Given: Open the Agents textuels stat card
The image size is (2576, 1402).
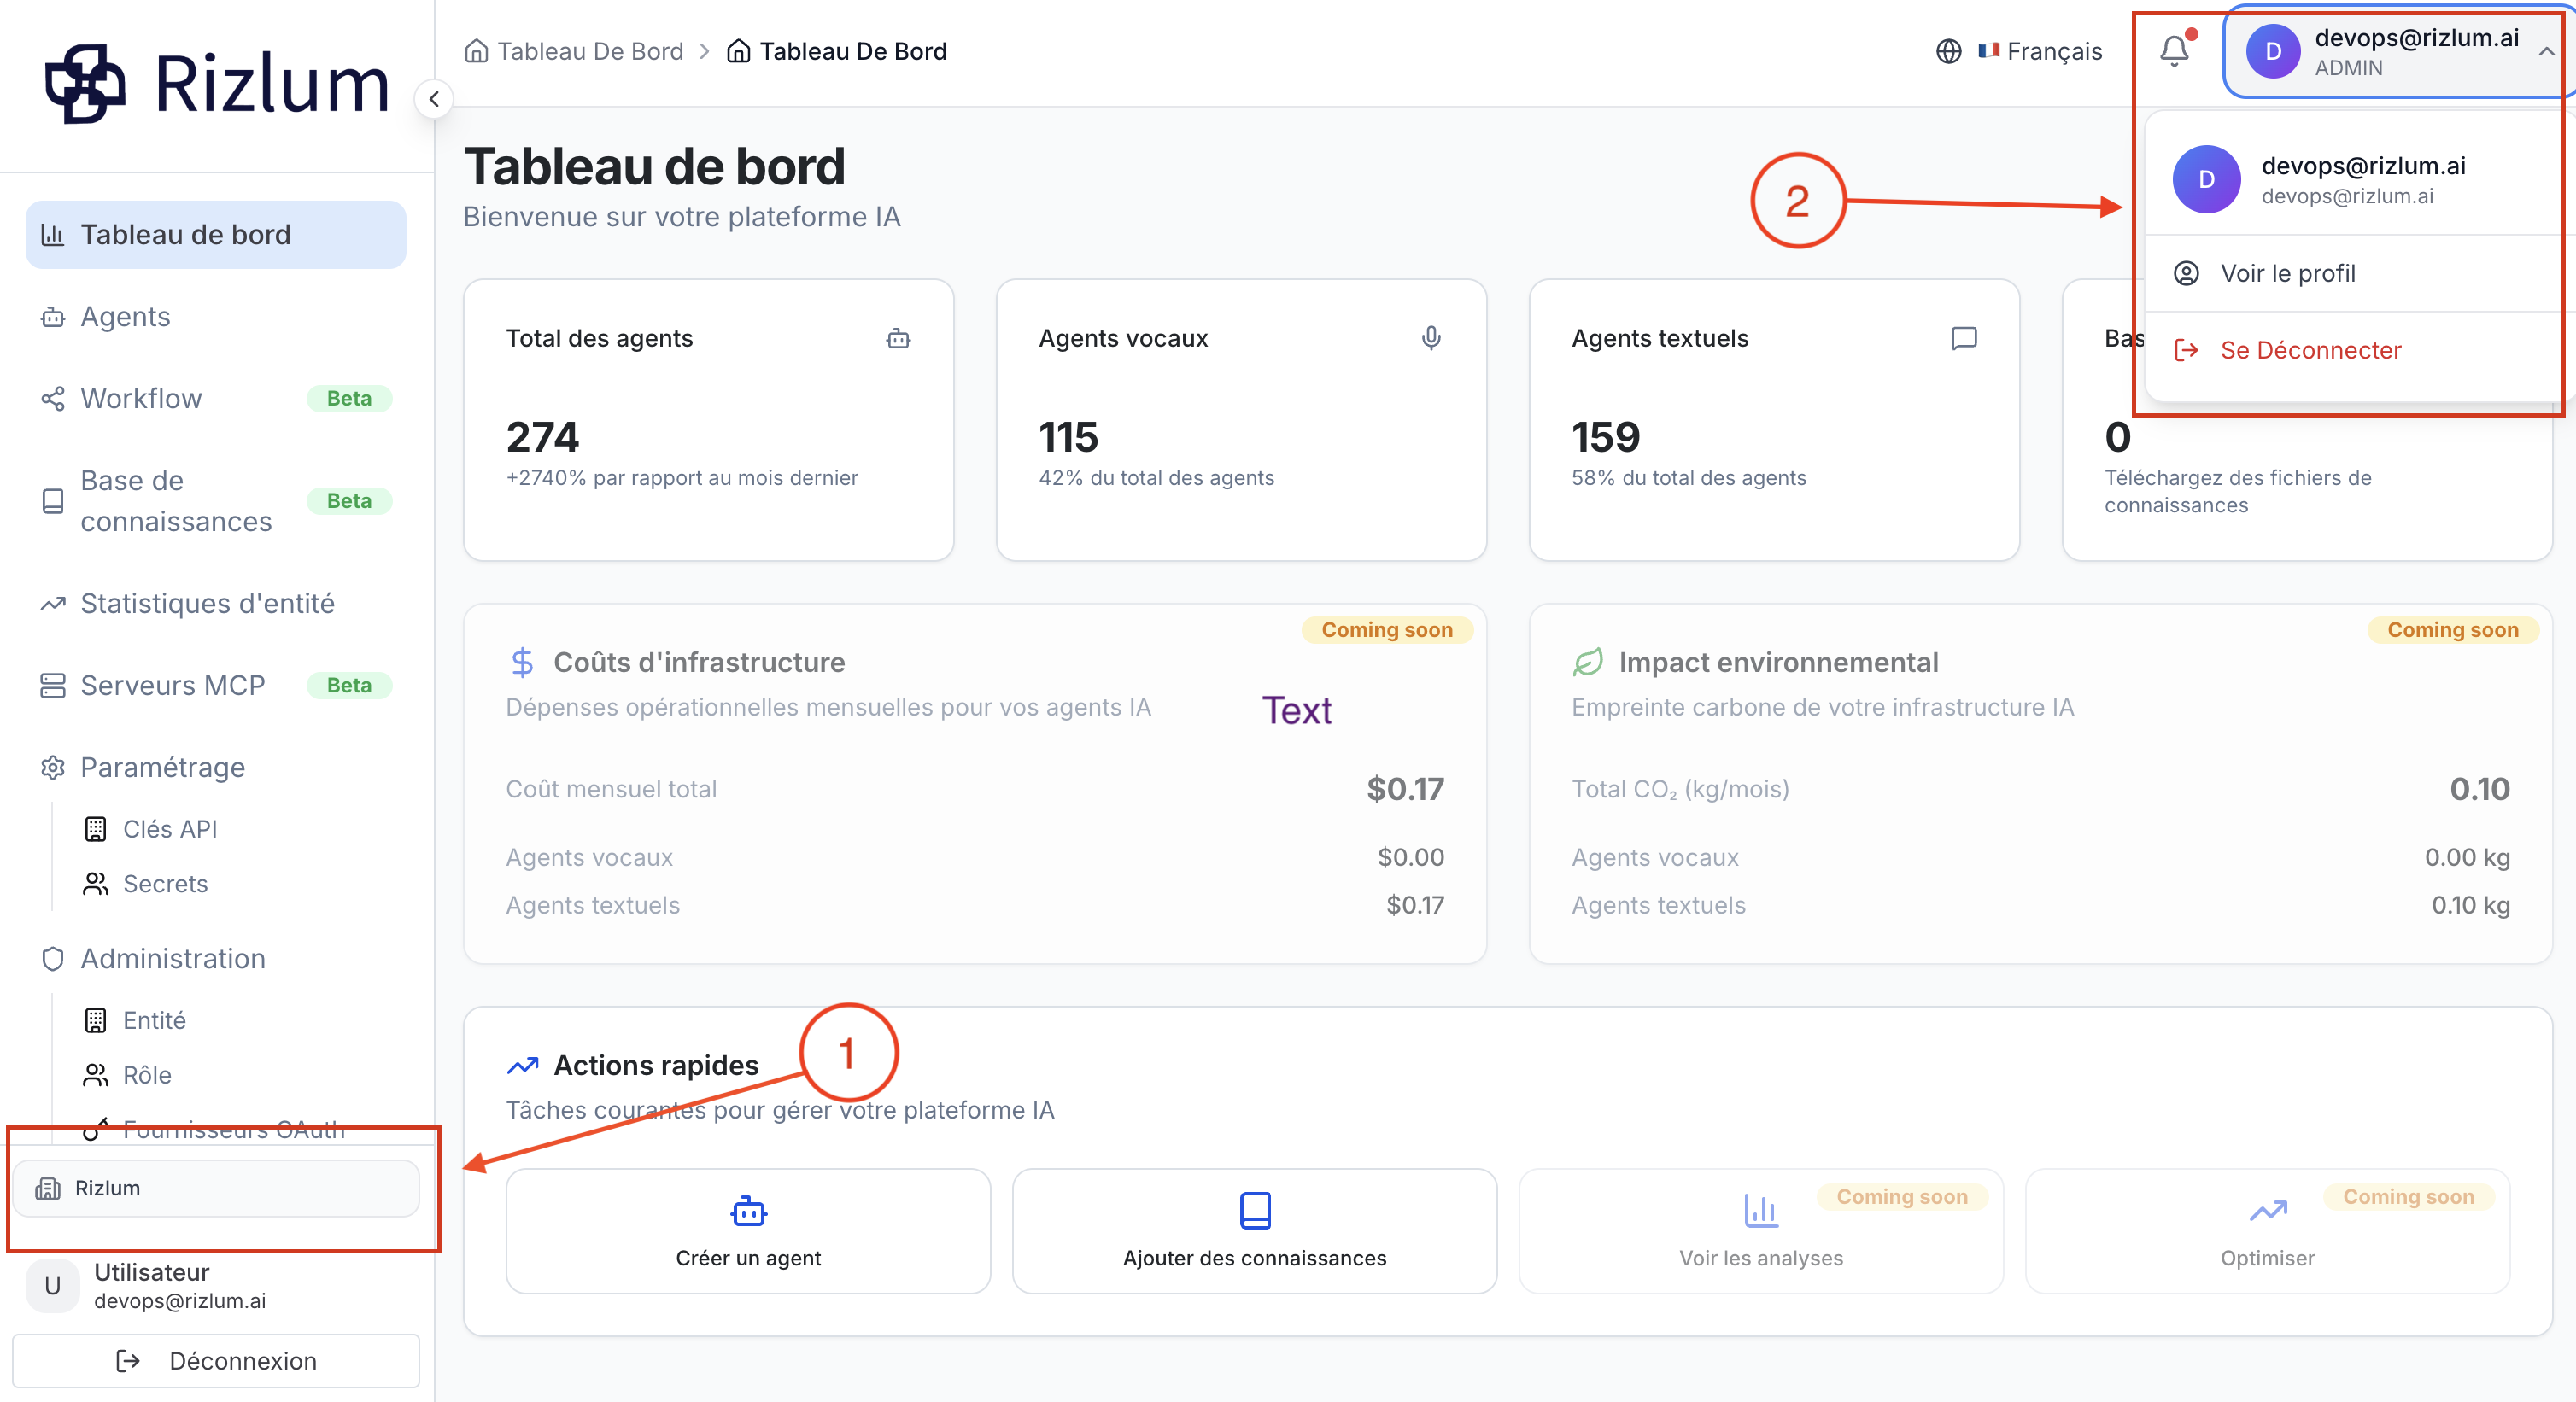Looking at the screenshot, I should (1774, 420).
